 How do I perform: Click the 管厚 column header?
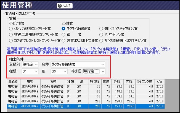pos(106,81)
